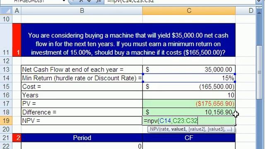Select row 13 header

6,70
